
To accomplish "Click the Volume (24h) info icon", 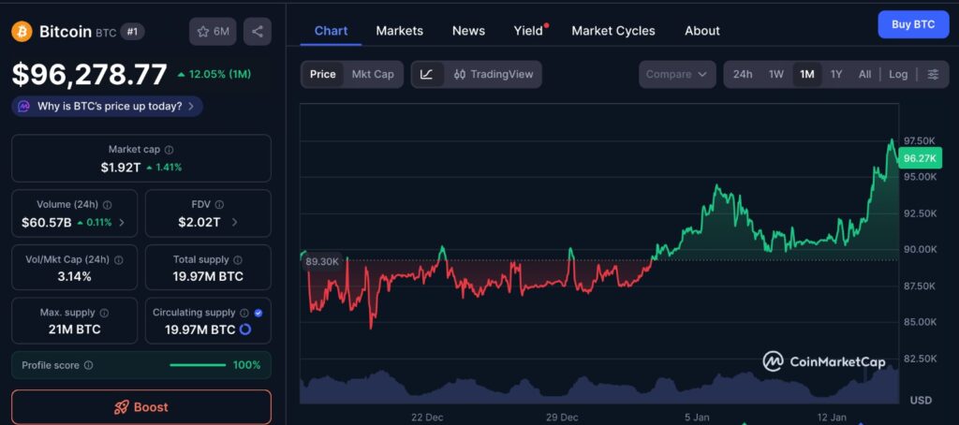I will [108, 205].
